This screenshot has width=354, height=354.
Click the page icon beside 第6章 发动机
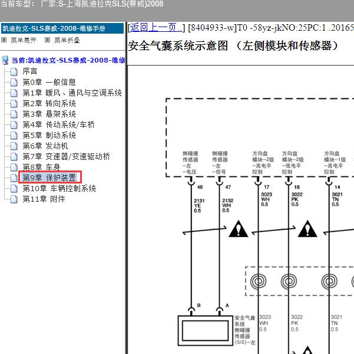click(14, 146)
